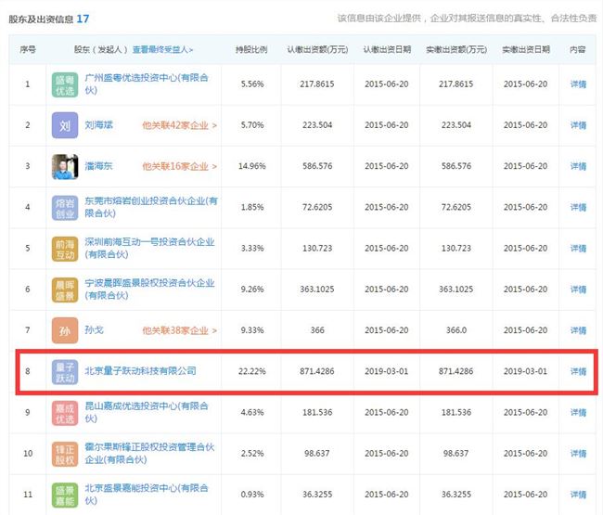
Task: Select the 9.26% holding ratio cell
Action: tap(252, 290)
